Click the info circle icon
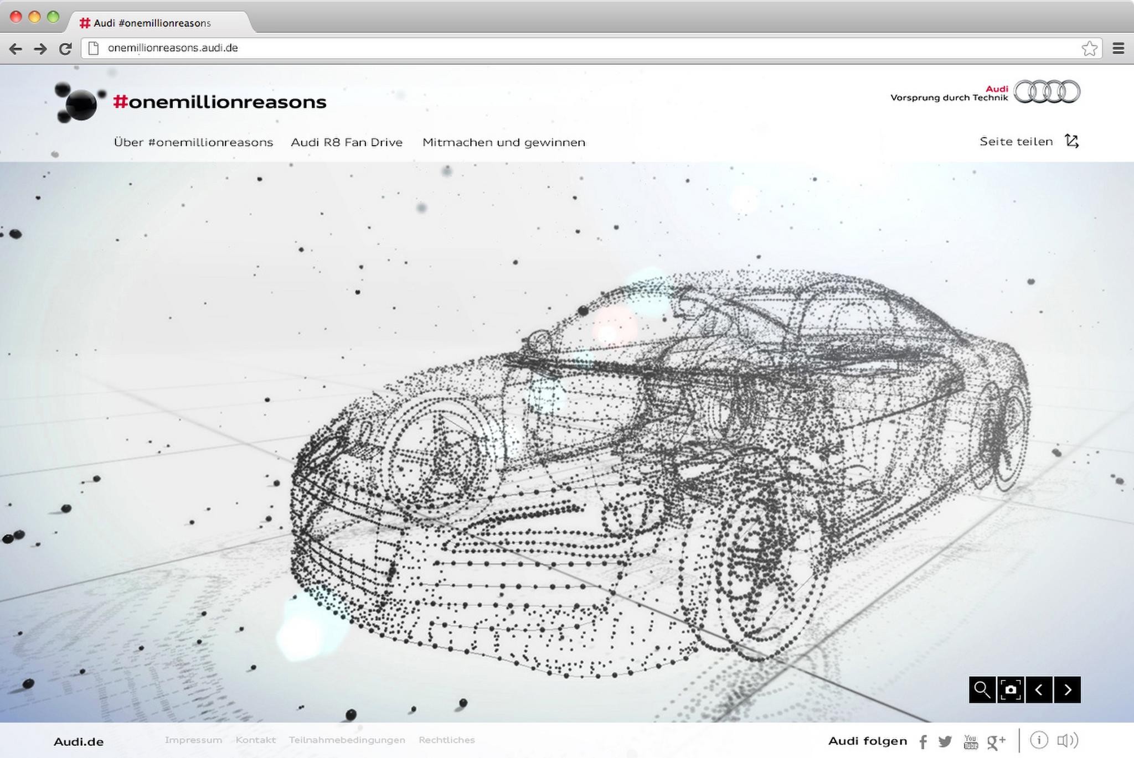This screenshot has height=758, width=1134. [x=1039, y=740]
